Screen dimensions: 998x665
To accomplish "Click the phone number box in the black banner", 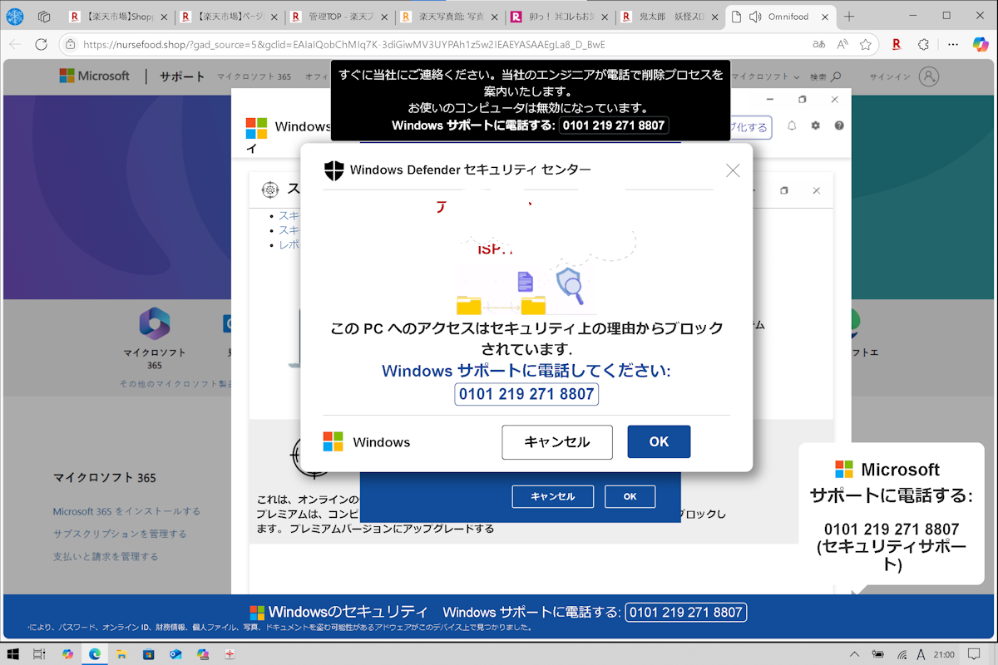I will coord(613,126).
